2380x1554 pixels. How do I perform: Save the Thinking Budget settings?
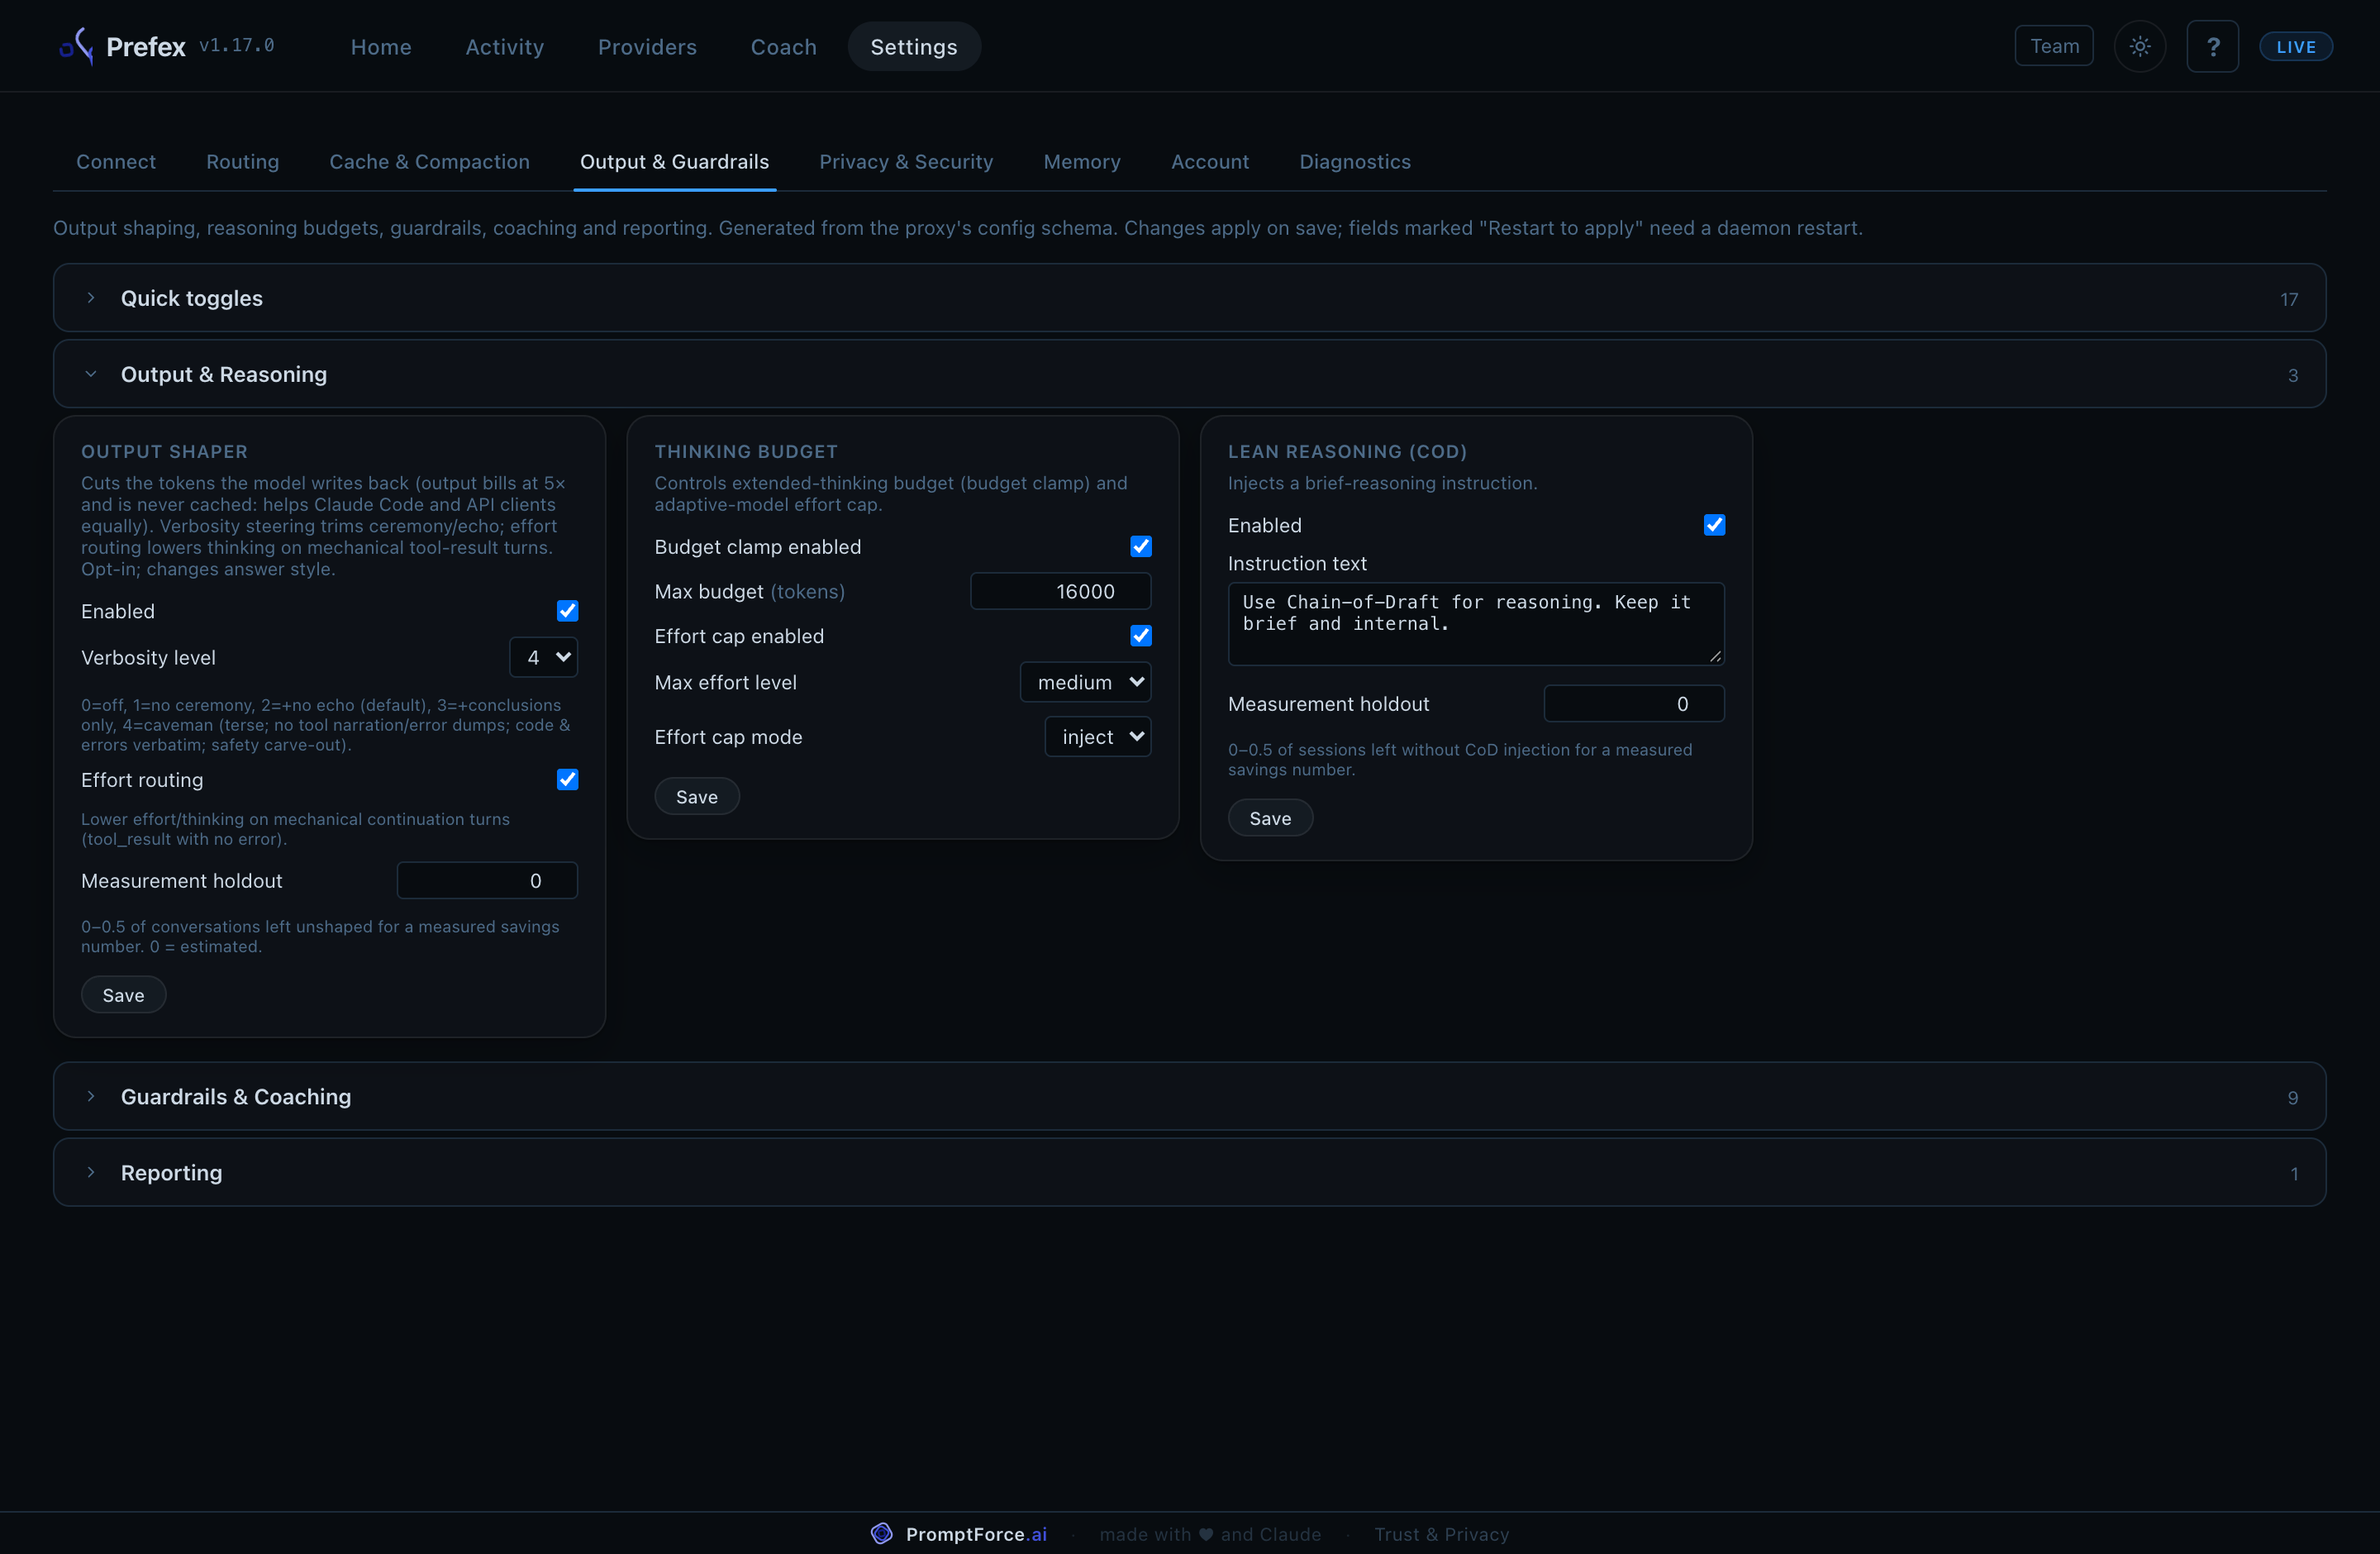click(x=697, y=797)
